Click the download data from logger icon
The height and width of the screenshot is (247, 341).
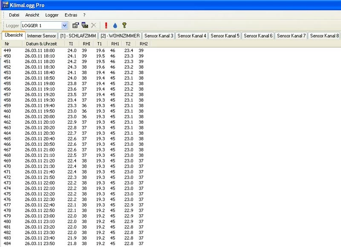coord(85,26)
